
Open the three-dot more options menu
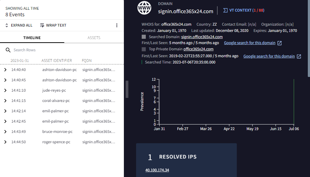[117, 25]
